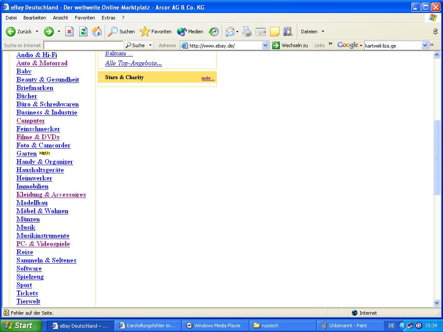Expand the Google search box dropdown
This screenshot has height=332, width=443.
coord(425,45)
